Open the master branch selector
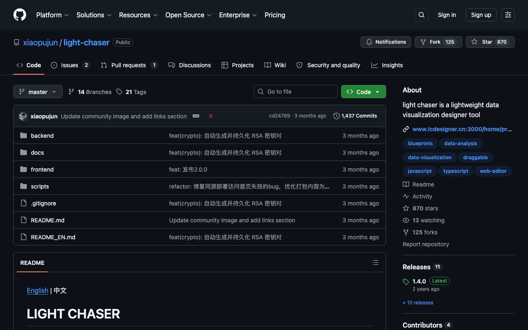 tap(38, 92)
